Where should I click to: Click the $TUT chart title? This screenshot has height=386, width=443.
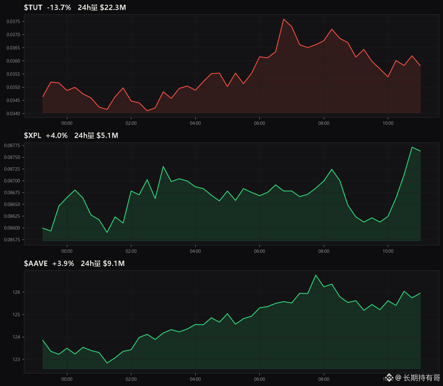click(33, 8)
